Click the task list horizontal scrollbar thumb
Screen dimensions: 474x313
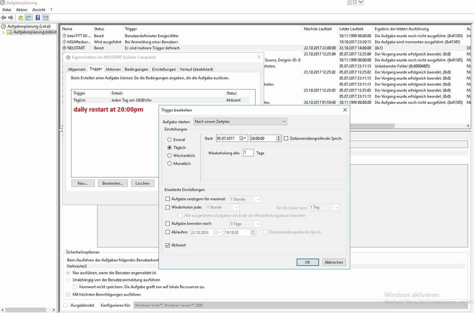(x=372, y=126)
